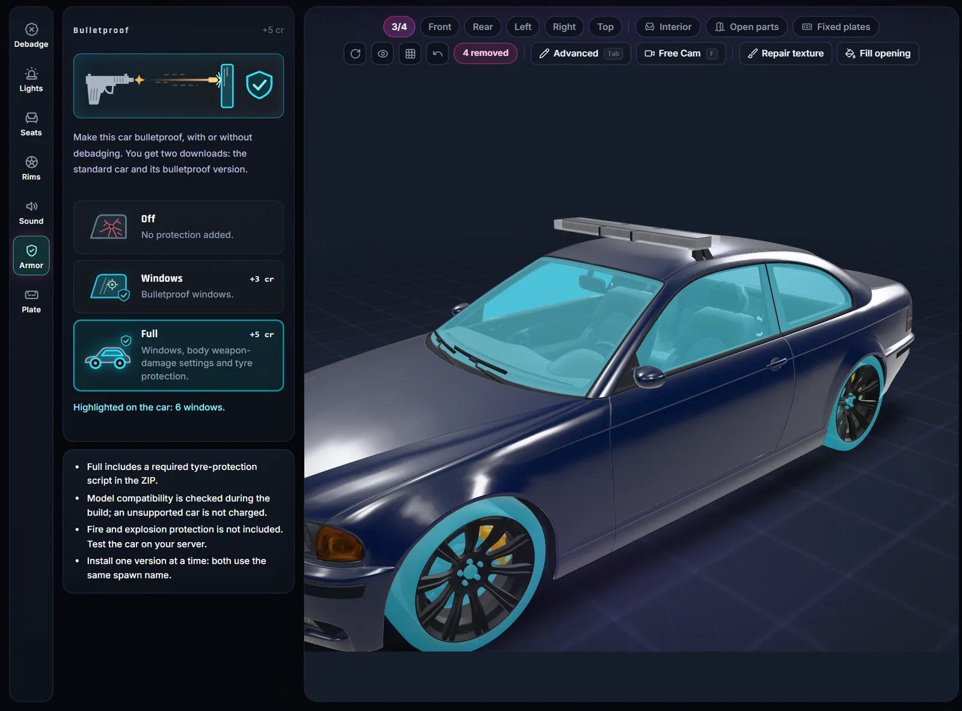This screenshot has width=962, height=711.
Task: Select the Off protection option
Action: [179, 227]
